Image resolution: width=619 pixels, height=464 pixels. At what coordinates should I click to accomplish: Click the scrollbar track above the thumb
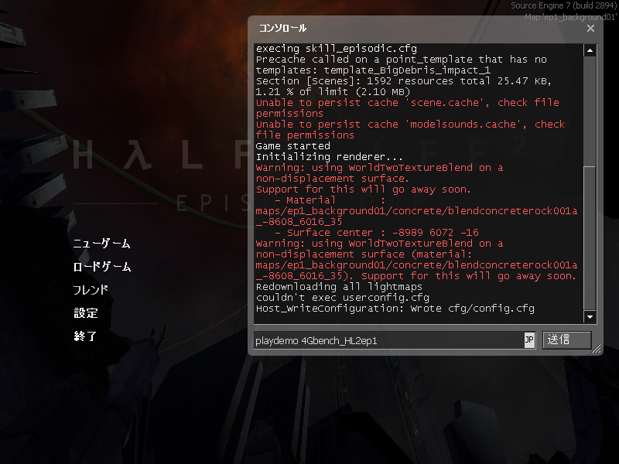pos(590,111)
